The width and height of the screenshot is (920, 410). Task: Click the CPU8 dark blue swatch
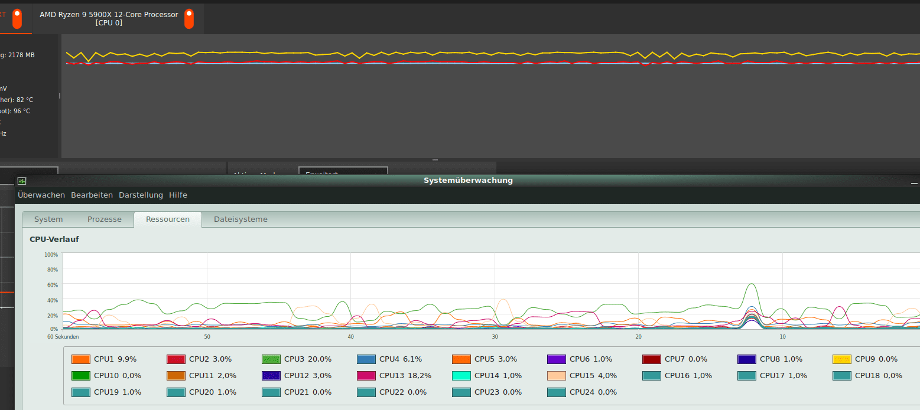747,359
